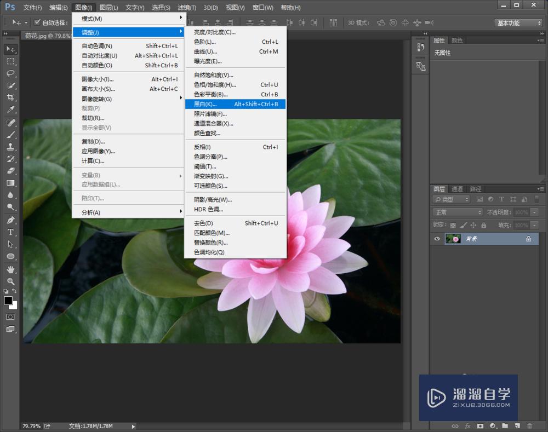Activate the Hand tool
Screen dimensions: 548x432
tap(10, 269)
